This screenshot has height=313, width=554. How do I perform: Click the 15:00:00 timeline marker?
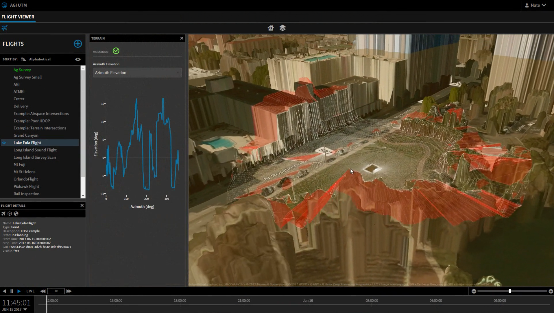pyautogui.click(x=116, y=301)
